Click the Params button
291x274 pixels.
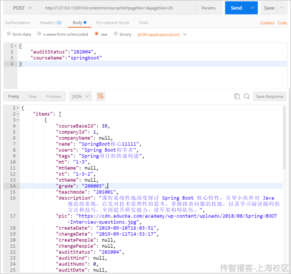[208, 8]
